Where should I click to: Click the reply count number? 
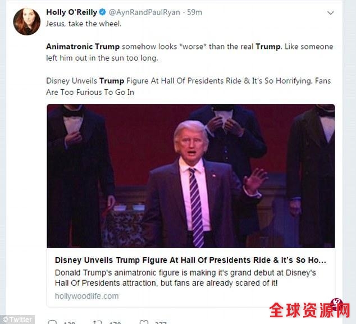tap(70, 322)
